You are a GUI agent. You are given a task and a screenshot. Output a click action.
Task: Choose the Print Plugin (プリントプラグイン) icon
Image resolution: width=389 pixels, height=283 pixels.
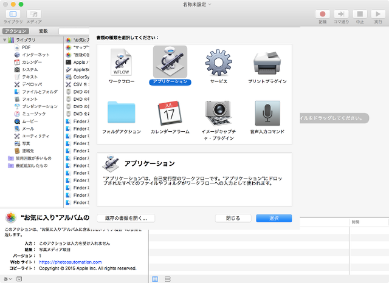[267, 63]
